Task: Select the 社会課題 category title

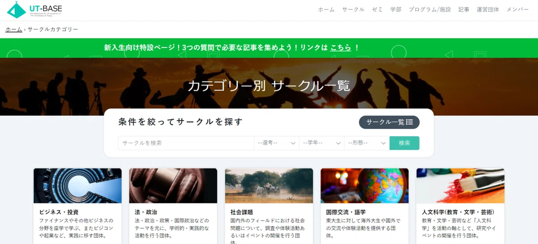Action: pyautogui.click(x=242, y=212)
